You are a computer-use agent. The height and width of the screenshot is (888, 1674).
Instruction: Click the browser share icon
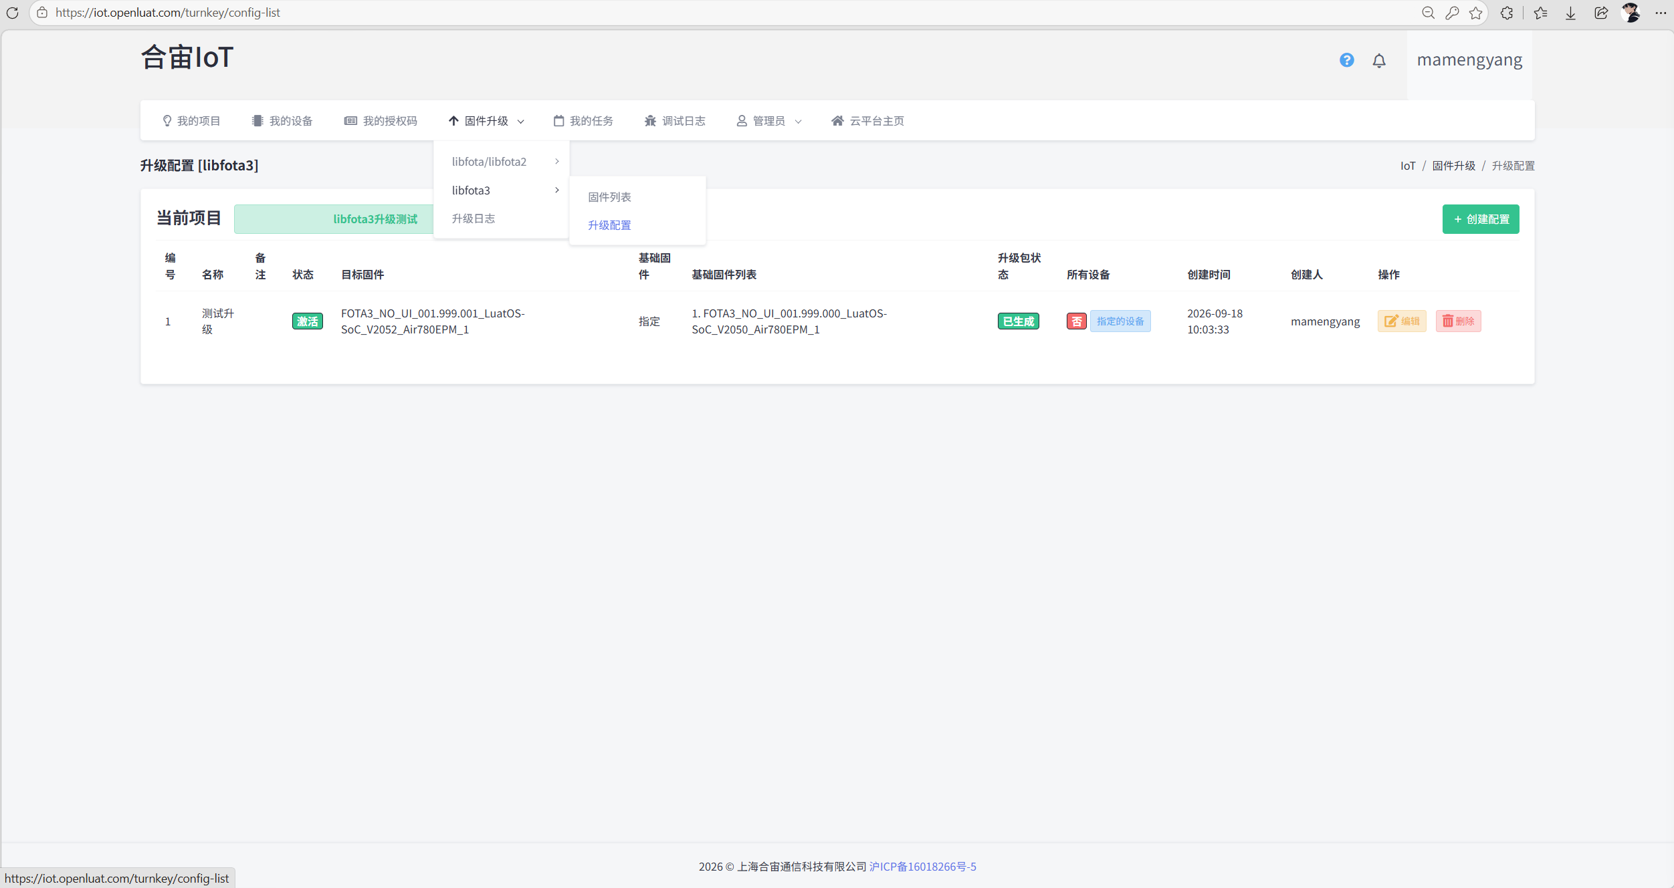pos(1600,13)
